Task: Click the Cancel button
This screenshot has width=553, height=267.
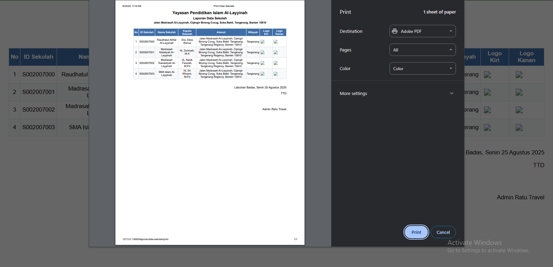Action: pos(443,232)
